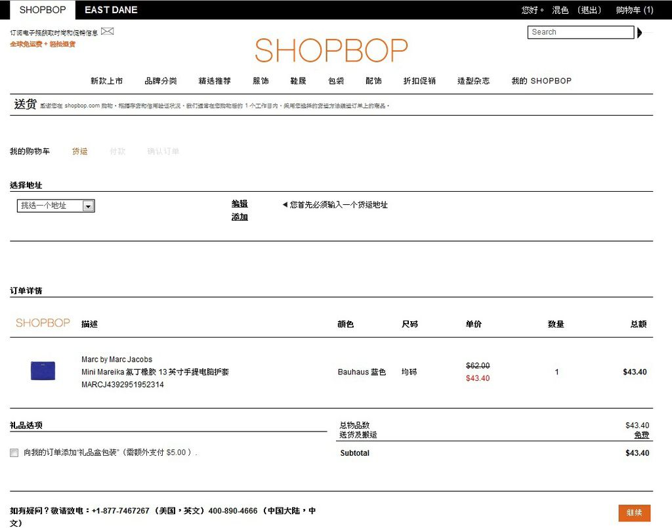
Task: Open the 我的 SHOPBOP menu
Action: pos(541,81)
